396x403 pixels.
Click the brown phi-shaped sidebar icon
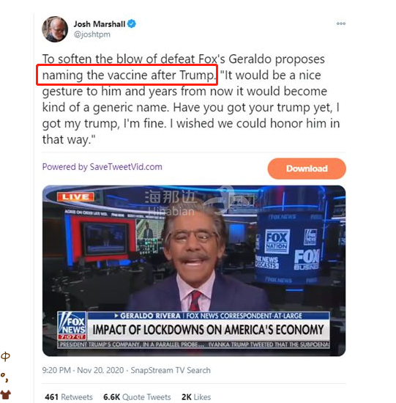pyautogui.click(x=5, y=356)
